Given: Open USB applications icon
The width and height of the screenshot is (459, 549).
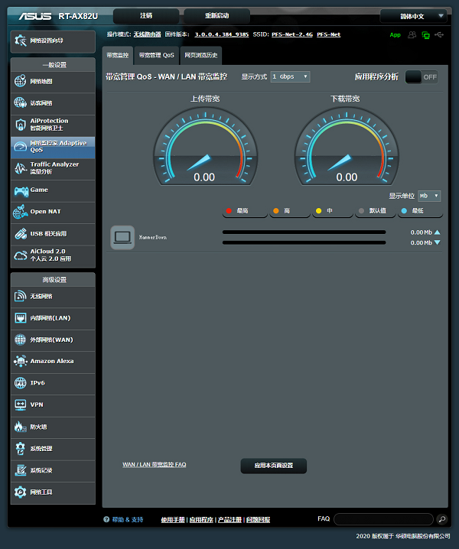Looking at the screenshot, I should tap(21, 234).
